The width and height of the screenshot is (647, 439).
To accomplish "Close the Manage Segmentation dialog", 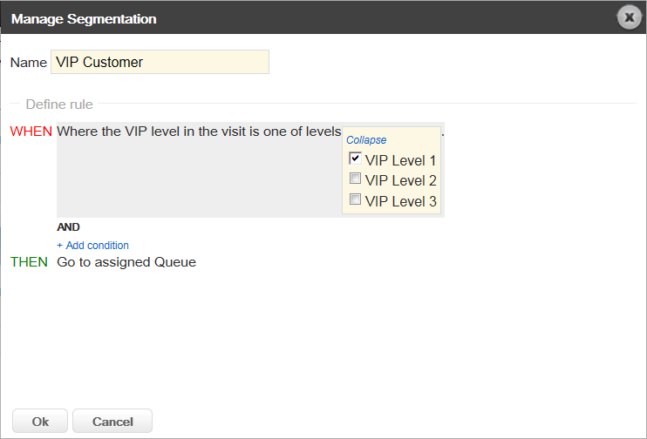I will point(629,17).
